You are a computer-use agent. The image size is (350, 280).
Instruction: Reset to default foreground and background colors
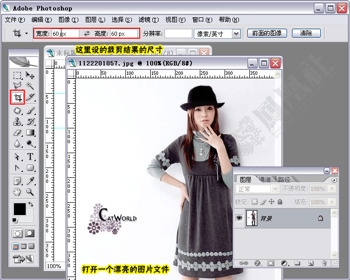(15, 221)
